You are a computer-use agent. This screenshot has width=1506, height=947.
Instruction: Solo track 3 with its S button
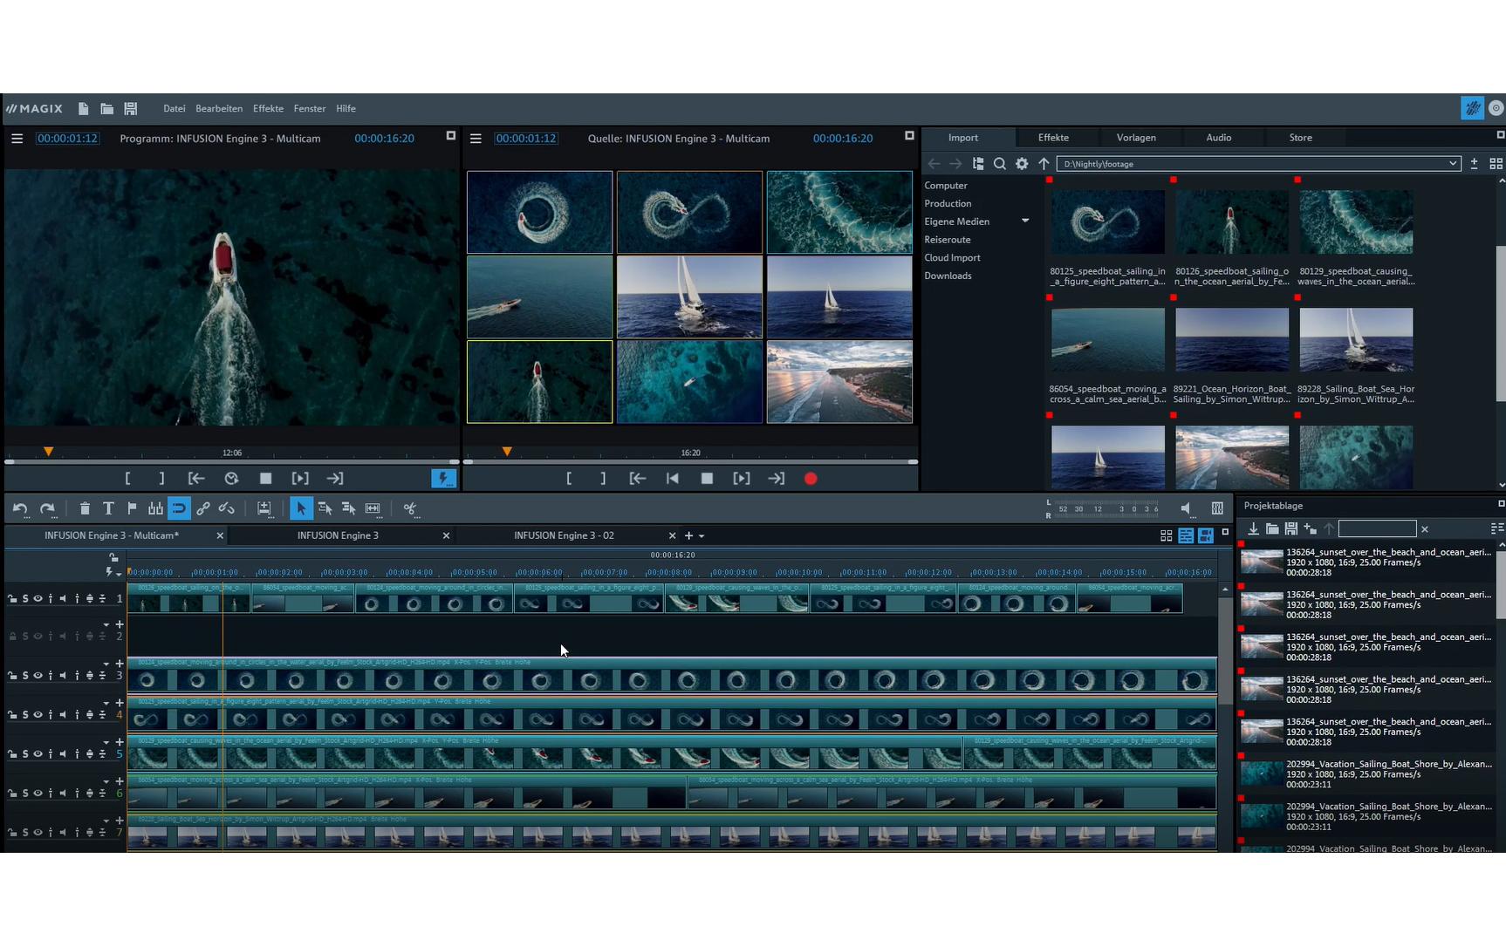25,676
